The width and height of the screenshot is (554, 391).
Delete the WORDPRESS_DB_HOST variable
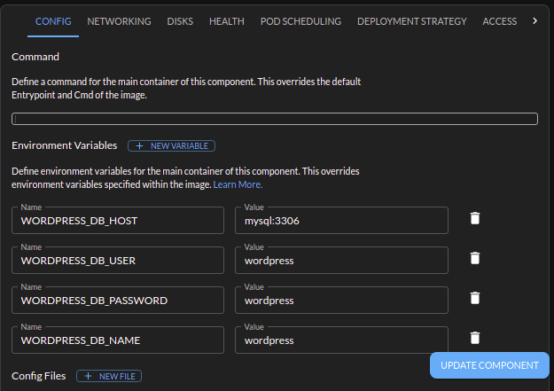tap(475, 218)
